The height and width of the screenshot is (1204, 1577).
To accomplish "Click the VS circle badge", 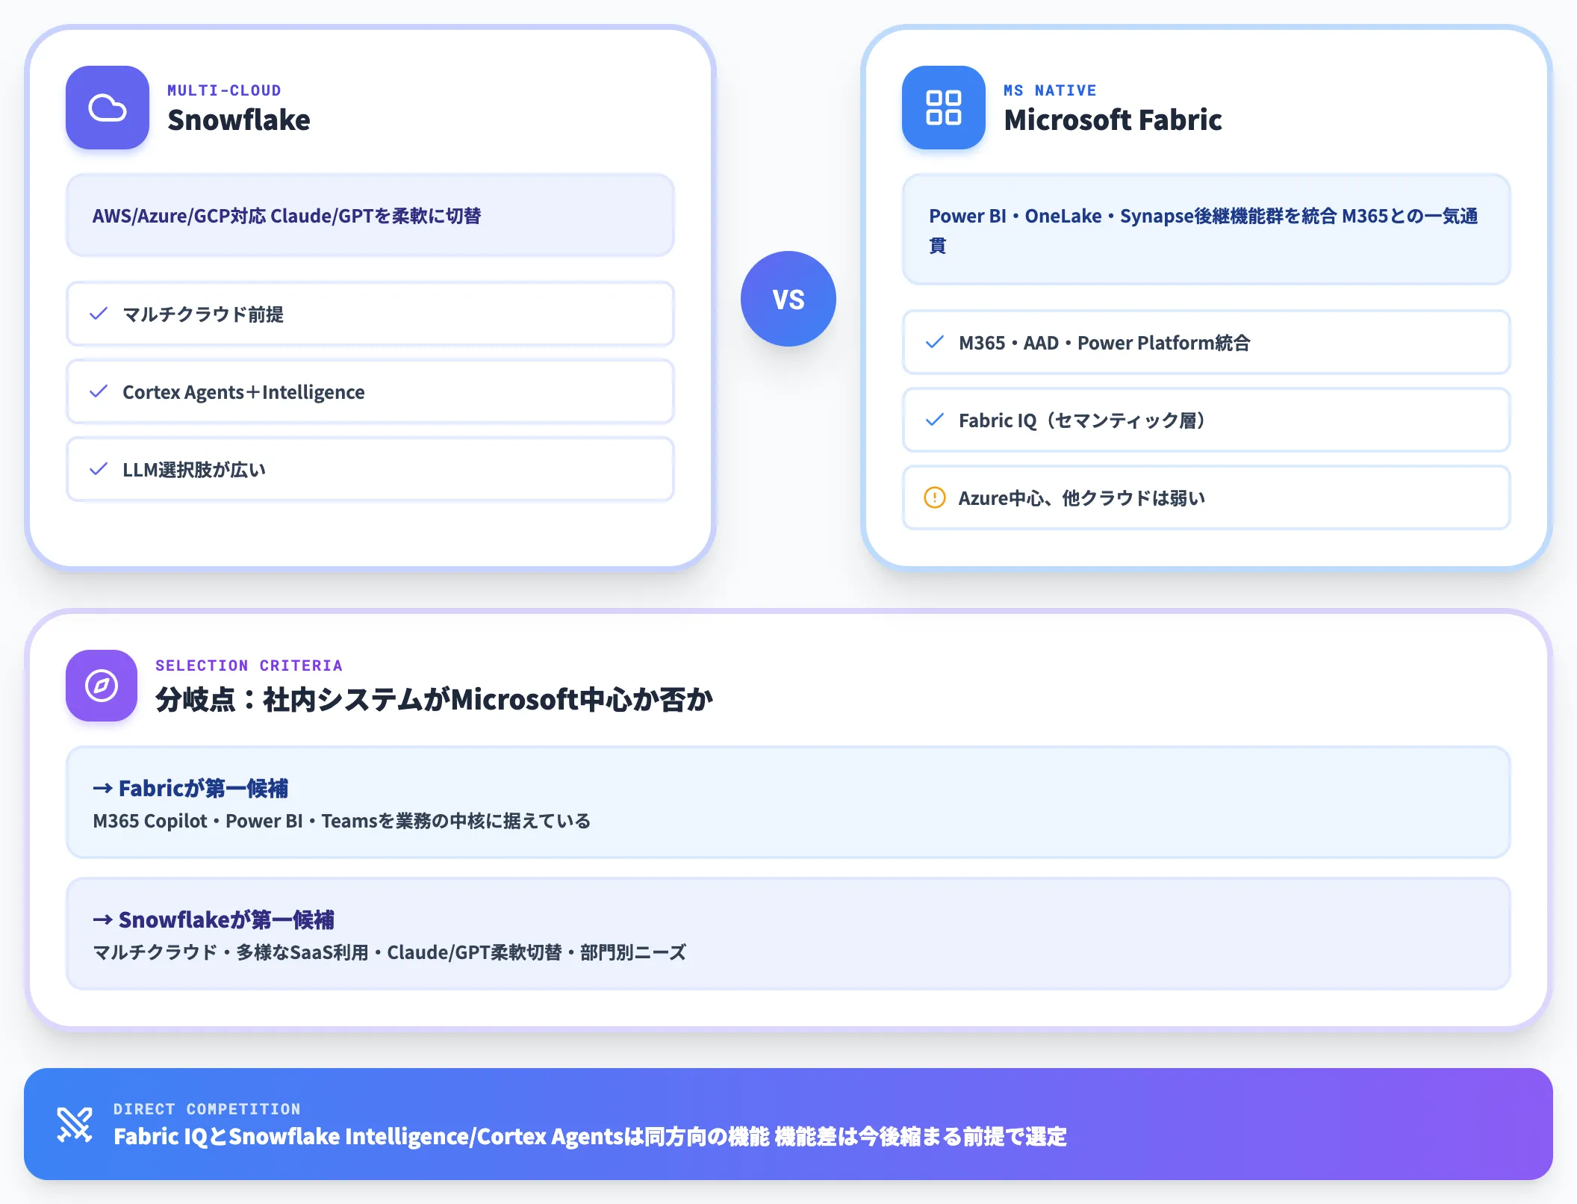I will [x=788, y=299].
